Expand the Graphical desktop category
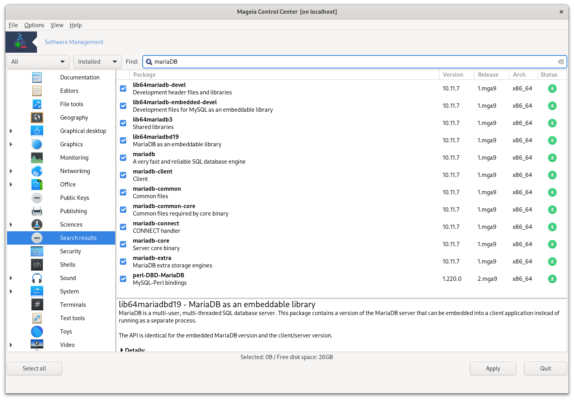Screen dimensions: 574x400 (11, 131)
